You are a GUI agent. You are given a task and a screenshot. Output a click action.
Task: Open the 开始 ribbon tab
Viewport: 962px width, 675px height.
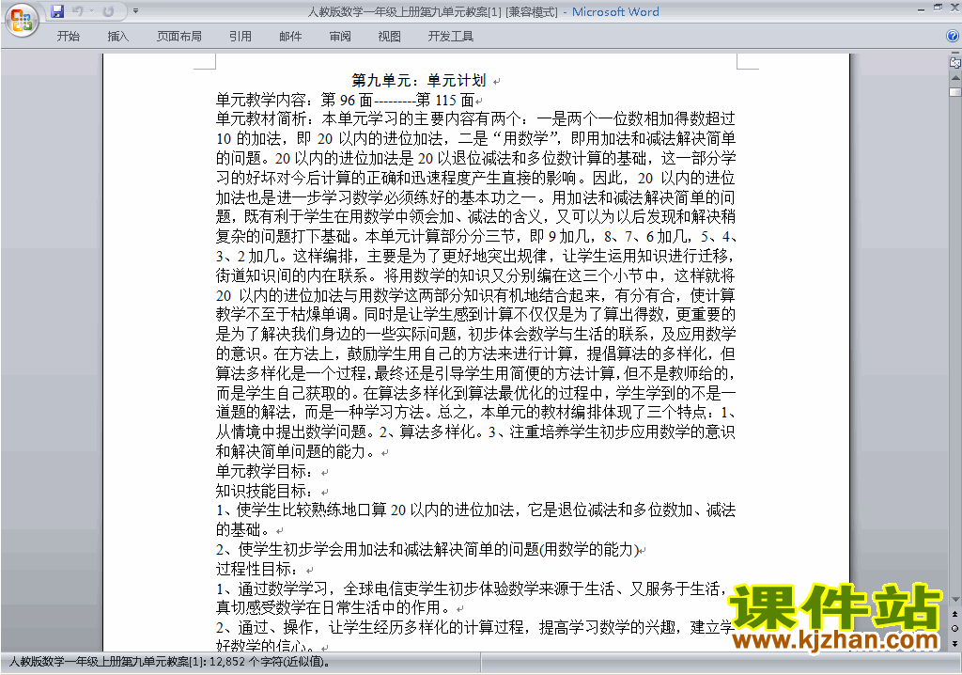[68, 37]
